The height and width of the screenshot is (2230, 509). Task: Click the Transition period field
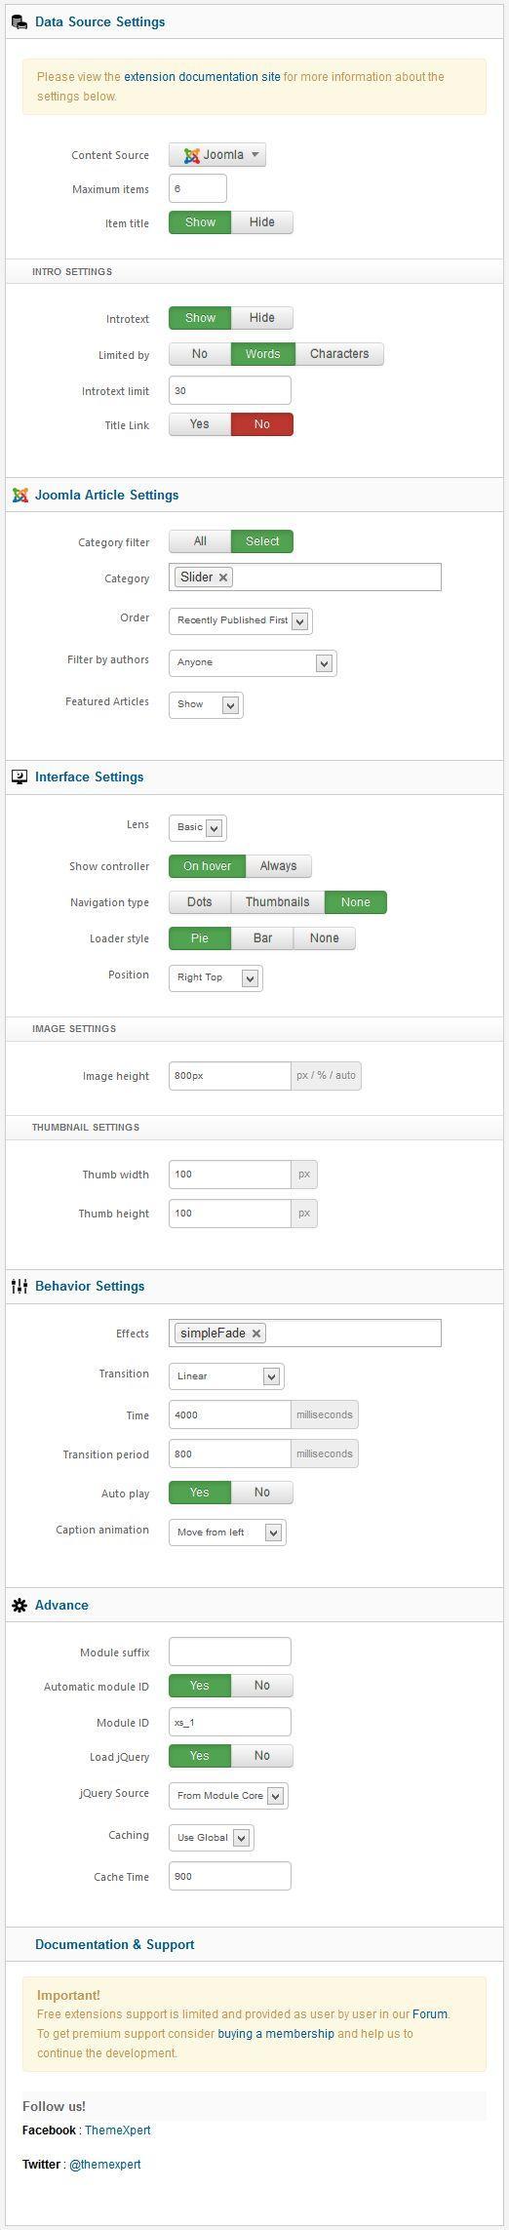pyautogui.click(x=230, y=1453)
